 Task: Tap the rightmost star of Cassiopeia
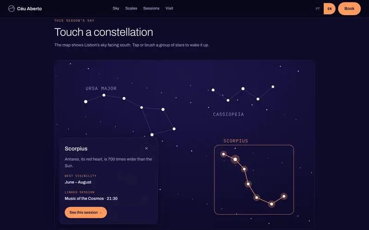(273, 87)
